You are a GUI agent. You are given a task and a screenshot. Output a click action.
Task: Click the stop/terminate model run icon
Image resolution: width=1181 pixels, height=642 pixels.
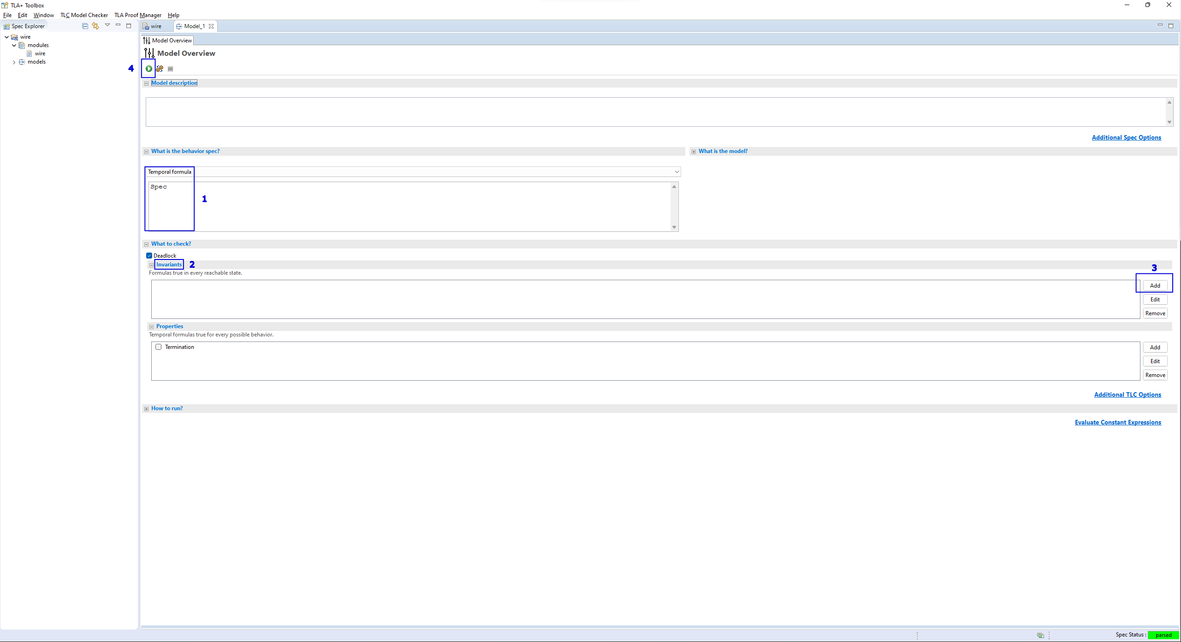pyautogui.click(x=170, y=69)
